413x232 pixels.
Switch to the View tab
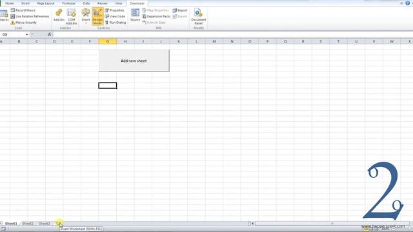click(x=119, y=3)
